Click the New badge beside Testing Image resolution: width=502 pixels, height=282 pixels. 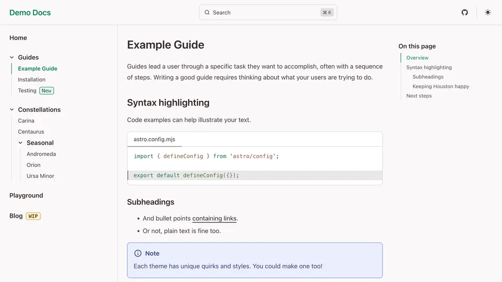pyautogui.click(x=47, y=91)
